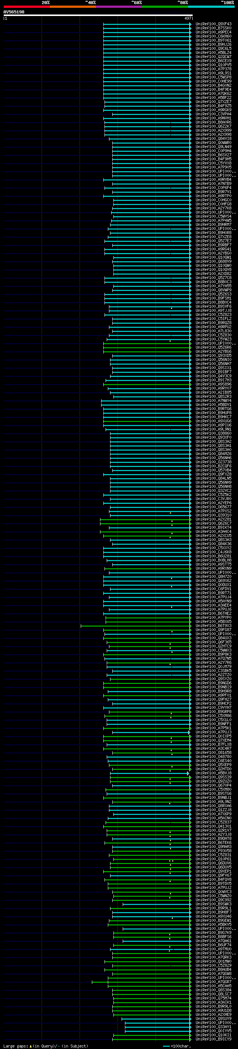Select the UniRef100_A7P378 label
238x1049 pixels.
[x=213, y=69]
